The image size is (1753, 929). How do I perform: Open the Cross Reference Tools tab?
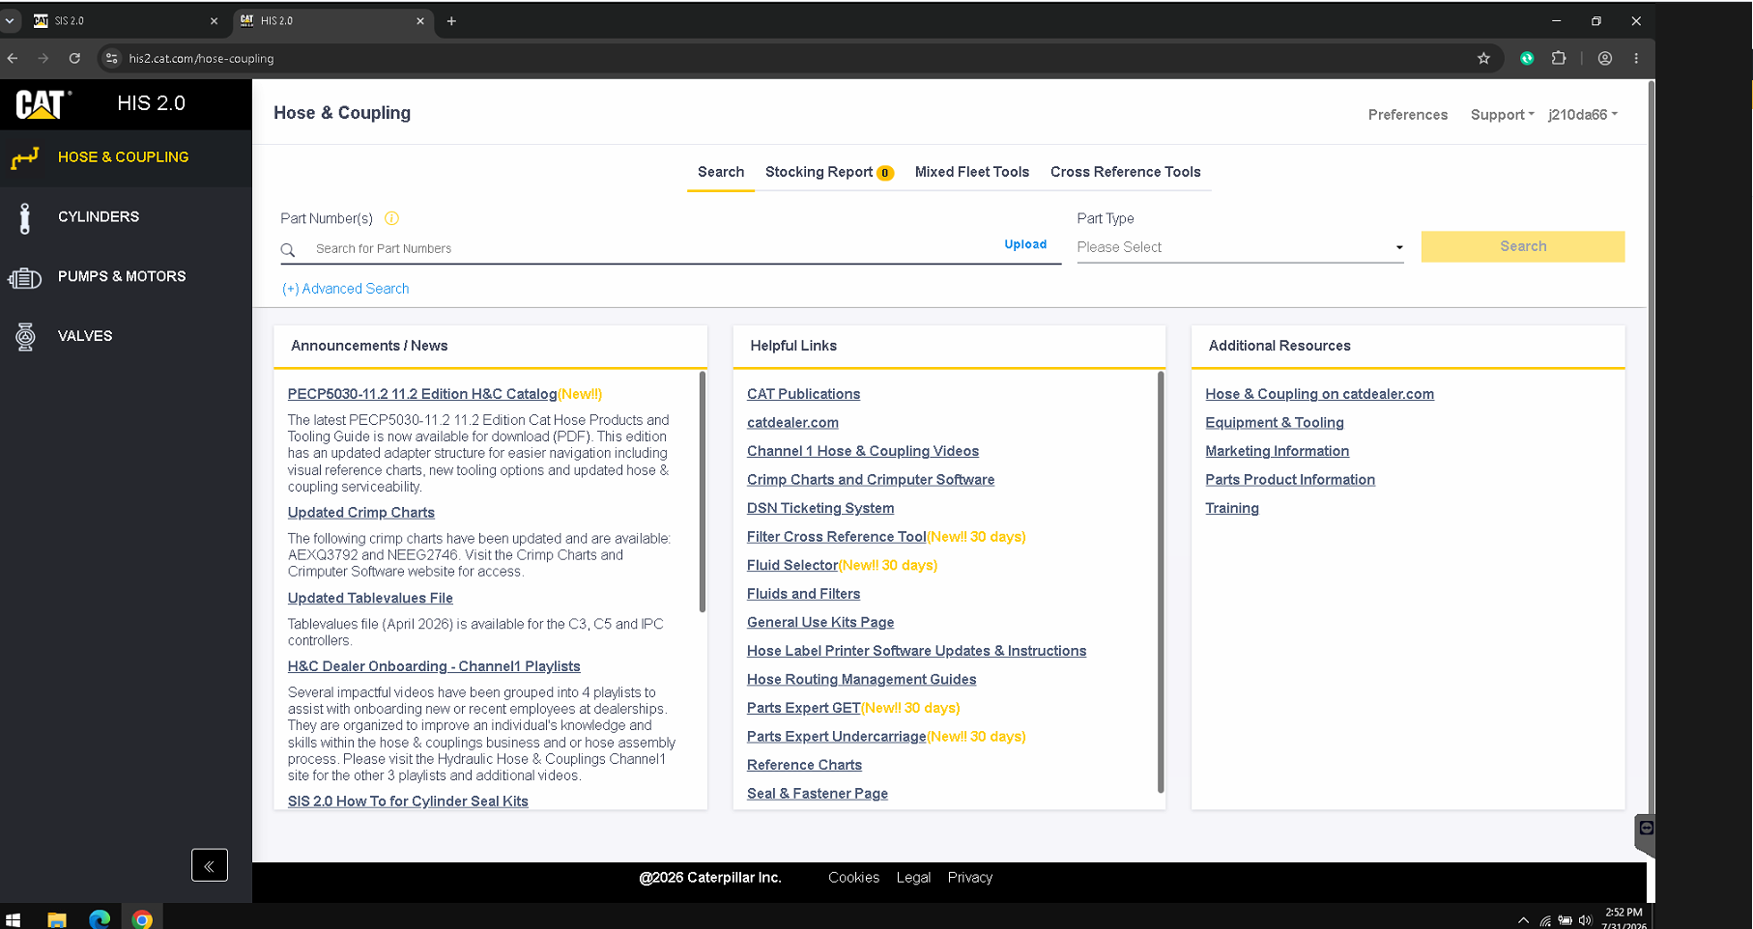coord(1126,172)
